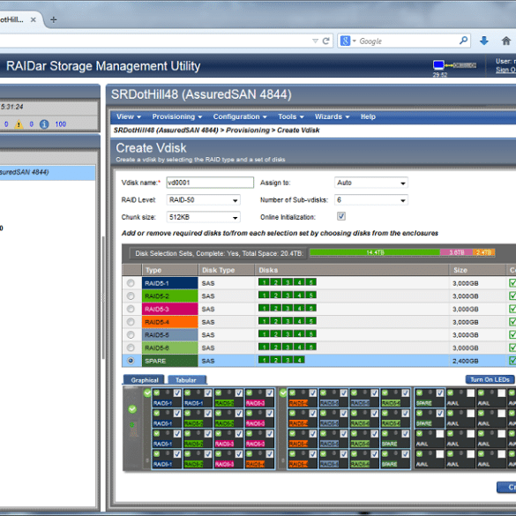The image size is (516, 516).
Task: Click the search magnifier icon
Action: pyautogui.click(x=463, y=41)
